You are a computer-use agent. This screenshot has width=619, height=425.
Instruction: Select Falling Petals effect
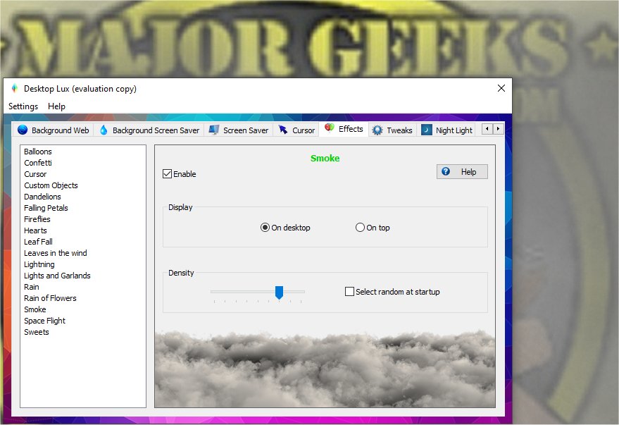[x=46, y=208]
